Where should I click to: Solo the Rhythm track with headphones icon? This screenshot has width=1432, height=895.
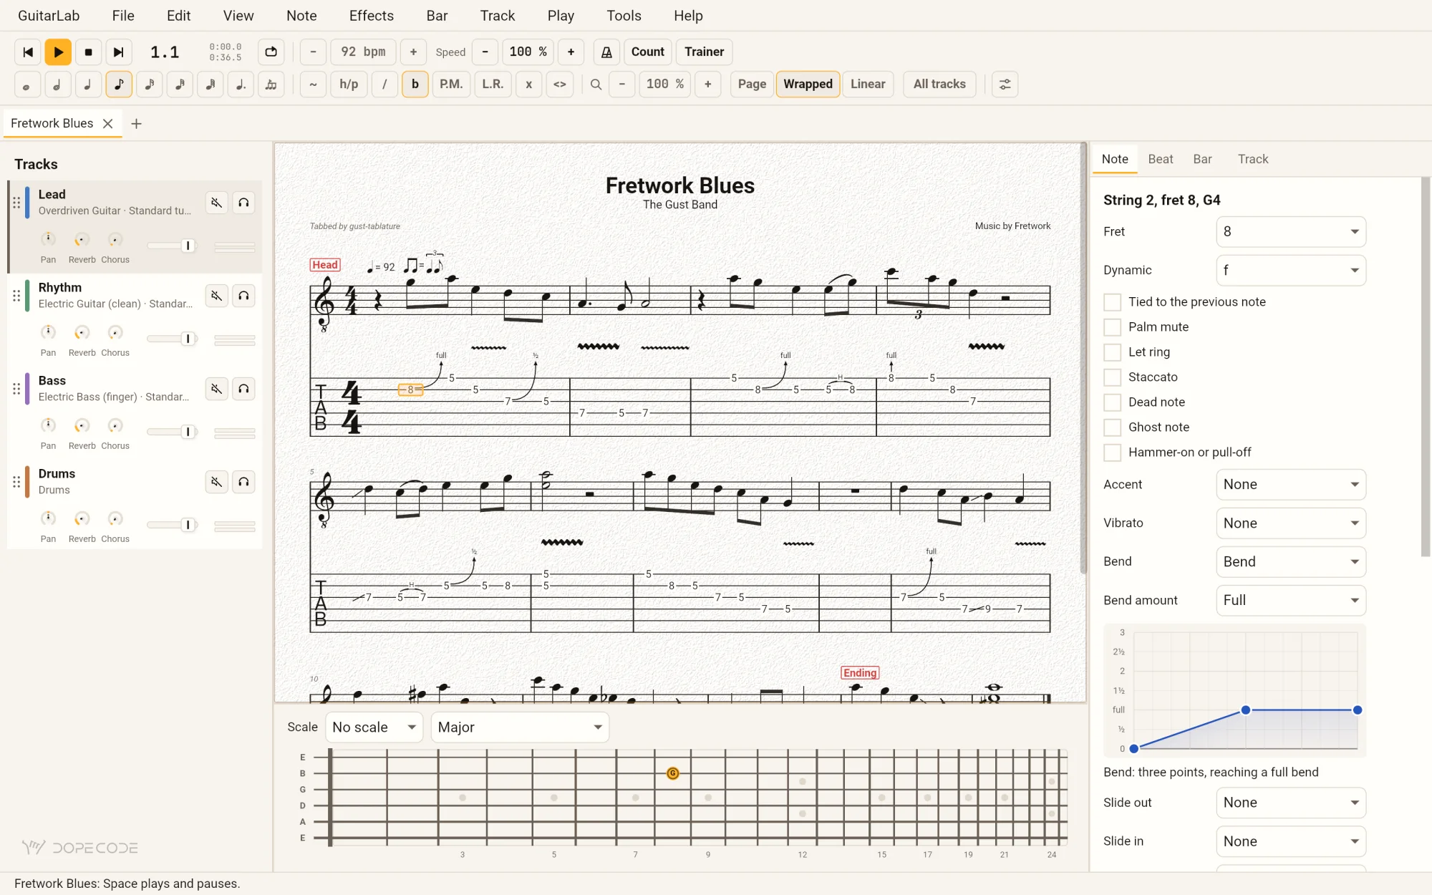[x=243, y=296]
